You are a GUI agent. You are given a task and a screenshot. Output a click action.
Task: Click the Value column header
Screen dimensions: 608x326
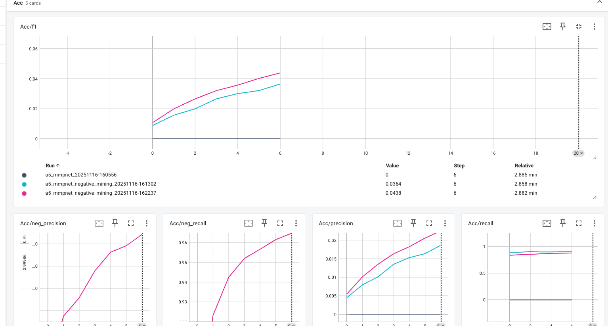pos(392,166)
